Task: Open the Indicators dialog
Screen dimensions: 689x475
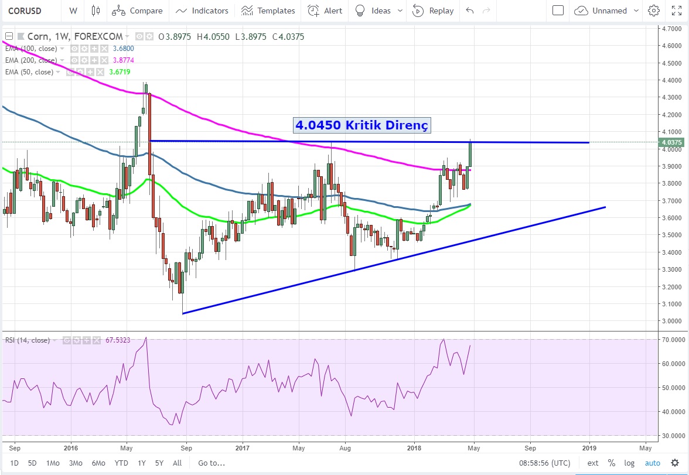Action: click(202, 11)
